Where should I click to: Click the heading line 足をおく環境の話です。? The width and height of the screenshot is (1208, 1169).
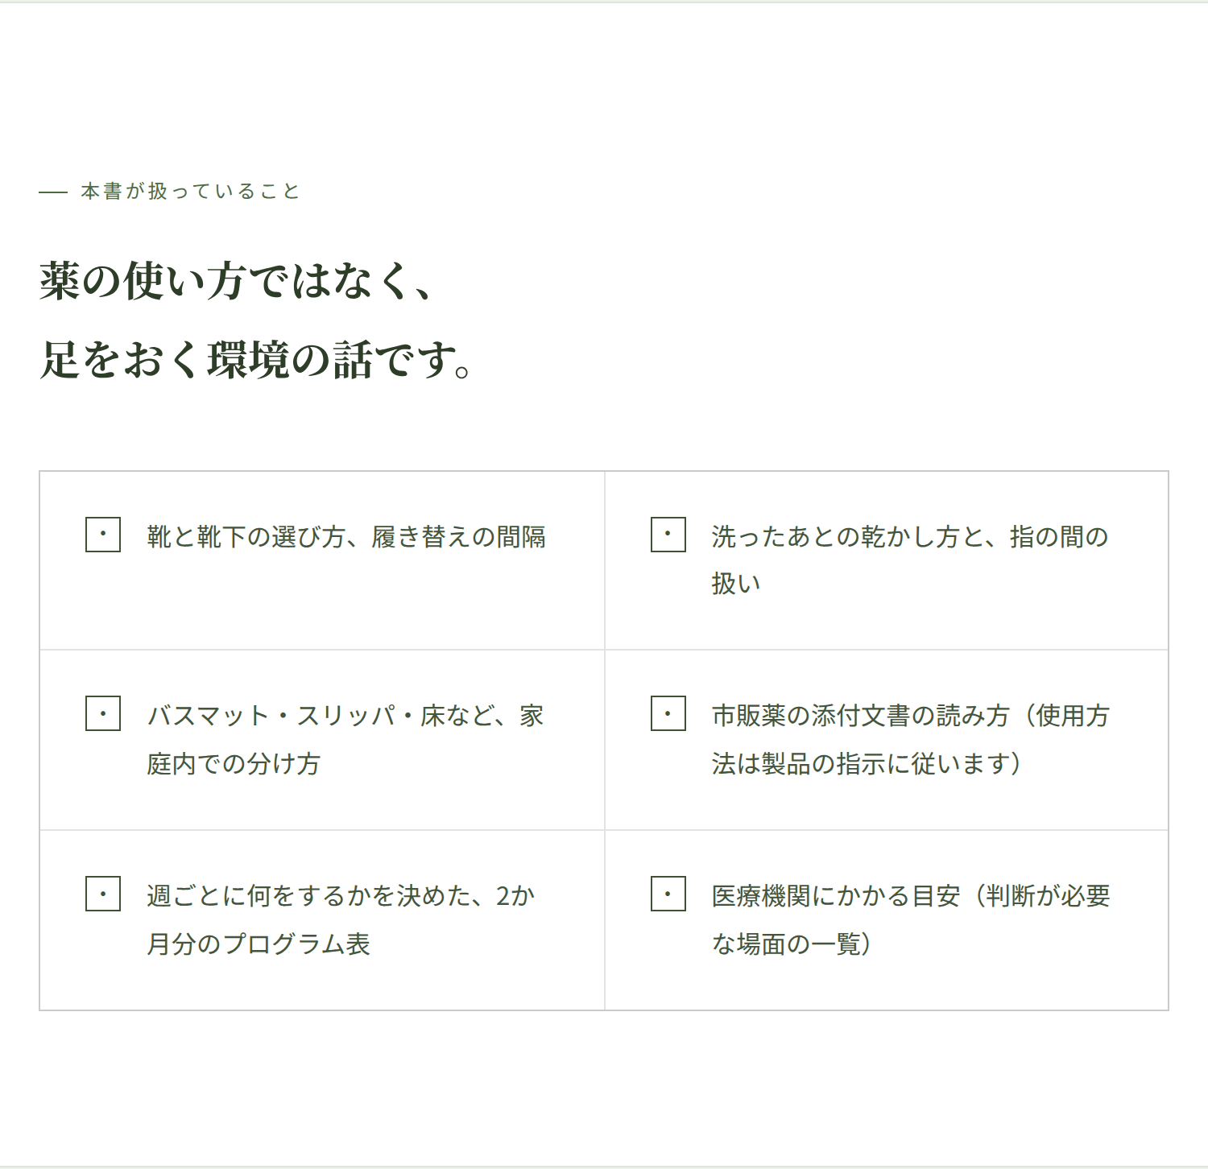click(257, 359)
